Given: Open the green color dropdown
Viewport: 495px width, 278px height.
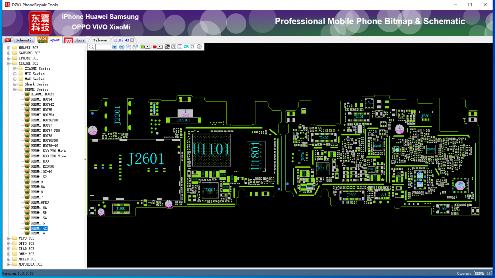Looking at the screenshot, I should click(148, 47).
